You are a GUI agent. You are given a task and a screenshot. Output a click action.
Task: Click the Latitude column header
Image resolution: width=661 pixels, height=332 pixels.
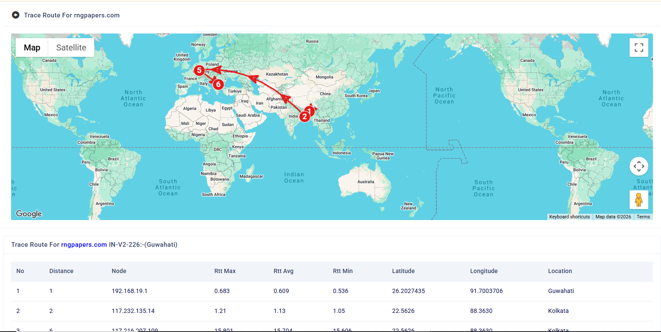pyautogui.click(x=403, y=271)
